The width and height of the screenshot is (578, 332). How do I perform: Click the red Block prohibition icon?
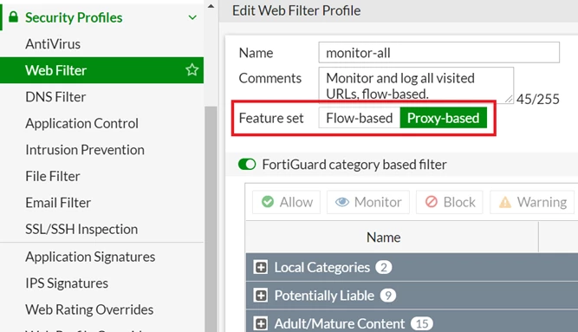click(x=432, y=202)
